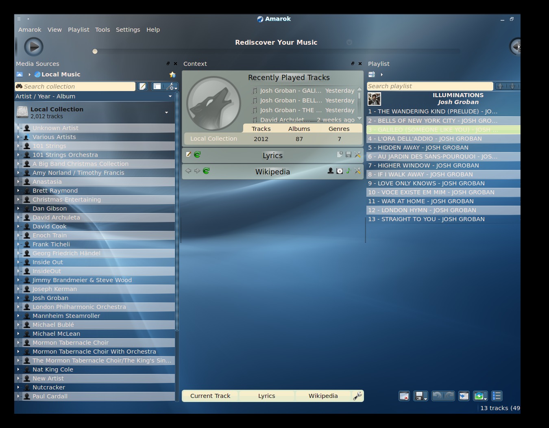Click the Search playlist field
Viewport: 549px width, 428px height.
point(430,86)
